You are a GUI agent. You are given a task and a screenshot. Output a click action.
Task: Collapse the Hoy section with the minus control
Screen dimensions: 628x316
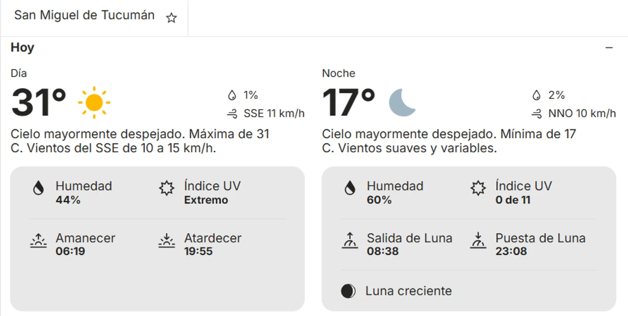[x=609, y=48]
